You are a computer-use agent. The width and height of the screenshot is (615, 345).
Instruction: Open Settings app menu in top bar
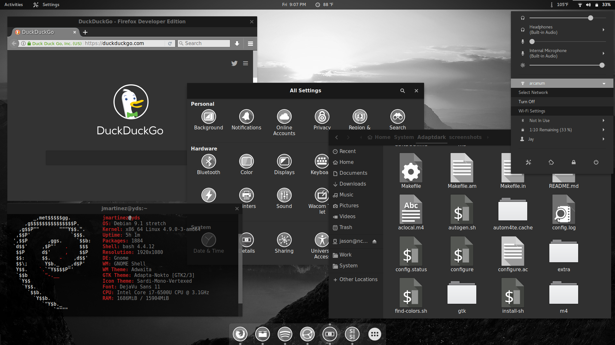[47, 4]
